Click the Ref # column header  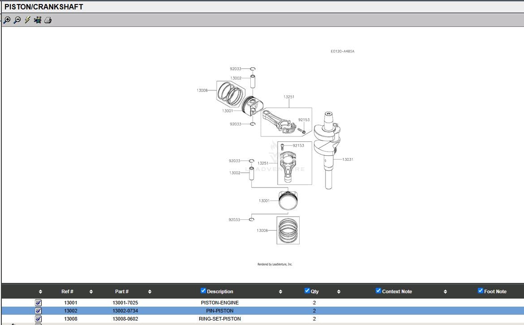[67, 291]
